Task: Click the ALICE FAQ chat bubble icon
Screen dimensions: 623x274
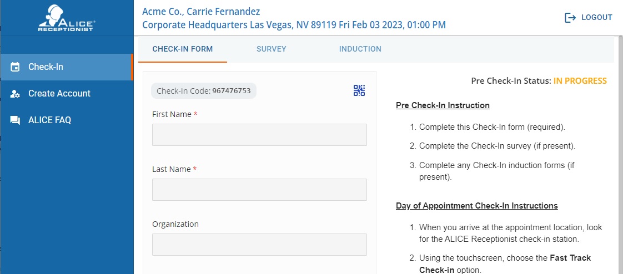Action: pos(14,120)
